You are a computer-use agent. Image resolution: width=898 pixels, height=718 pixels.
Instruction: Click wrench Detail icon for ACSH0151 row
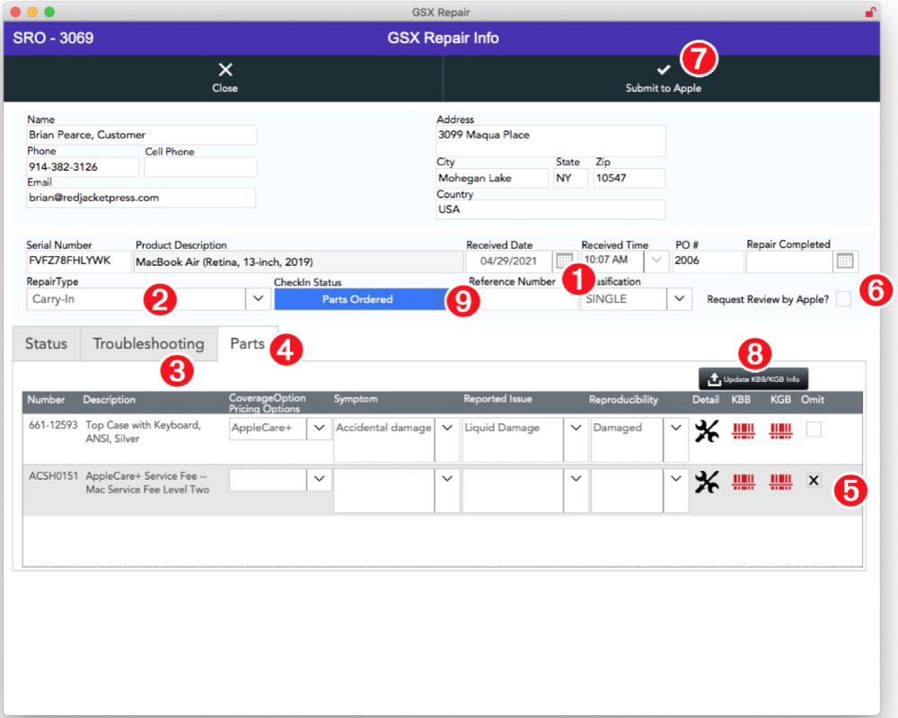pos(707,483)
